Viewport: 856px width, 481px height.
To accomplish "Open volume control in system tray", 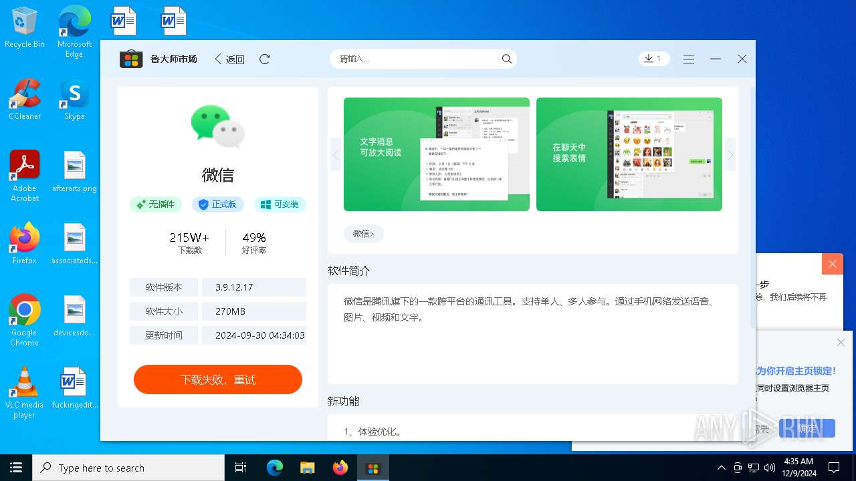I will pos(770,468).
